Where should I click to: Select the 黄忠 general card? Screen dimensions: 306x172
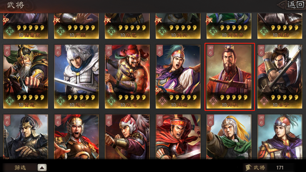coord(26,77)
